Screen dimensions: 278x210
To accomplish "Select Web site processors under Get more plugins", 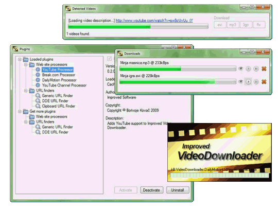I will click(x=51, y=116).
